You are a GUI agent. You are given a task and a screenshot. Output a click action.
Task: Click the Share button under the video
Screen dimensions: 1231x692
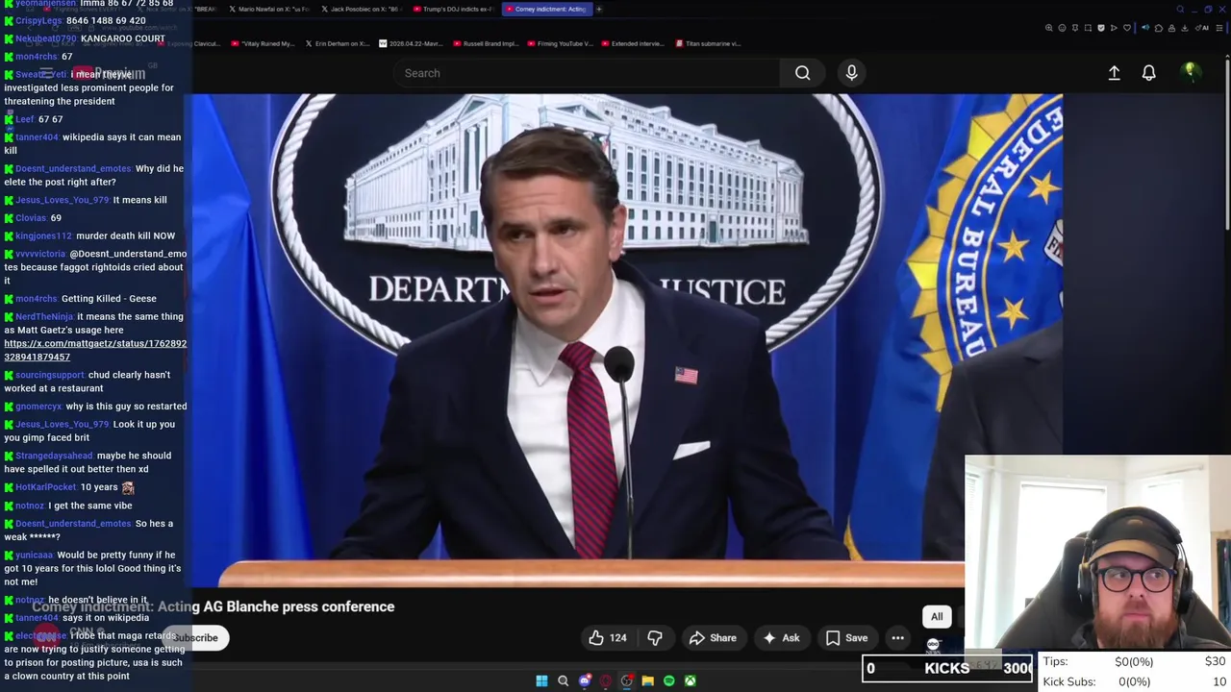(x=713, y=637)
